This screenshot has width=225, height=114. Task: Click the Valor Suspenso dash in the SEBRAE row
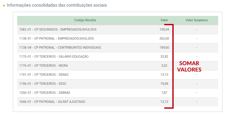point(197,93)
